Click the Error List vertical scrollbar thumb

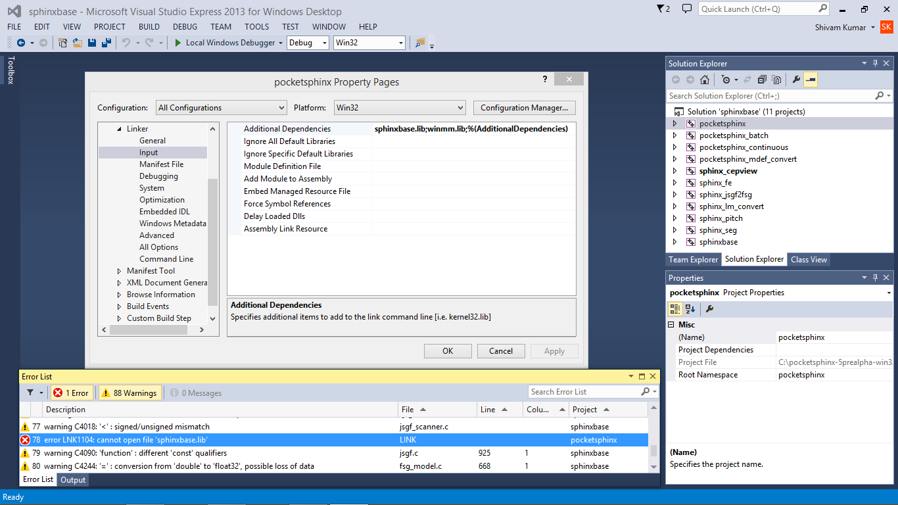click(x=653, y=452)
